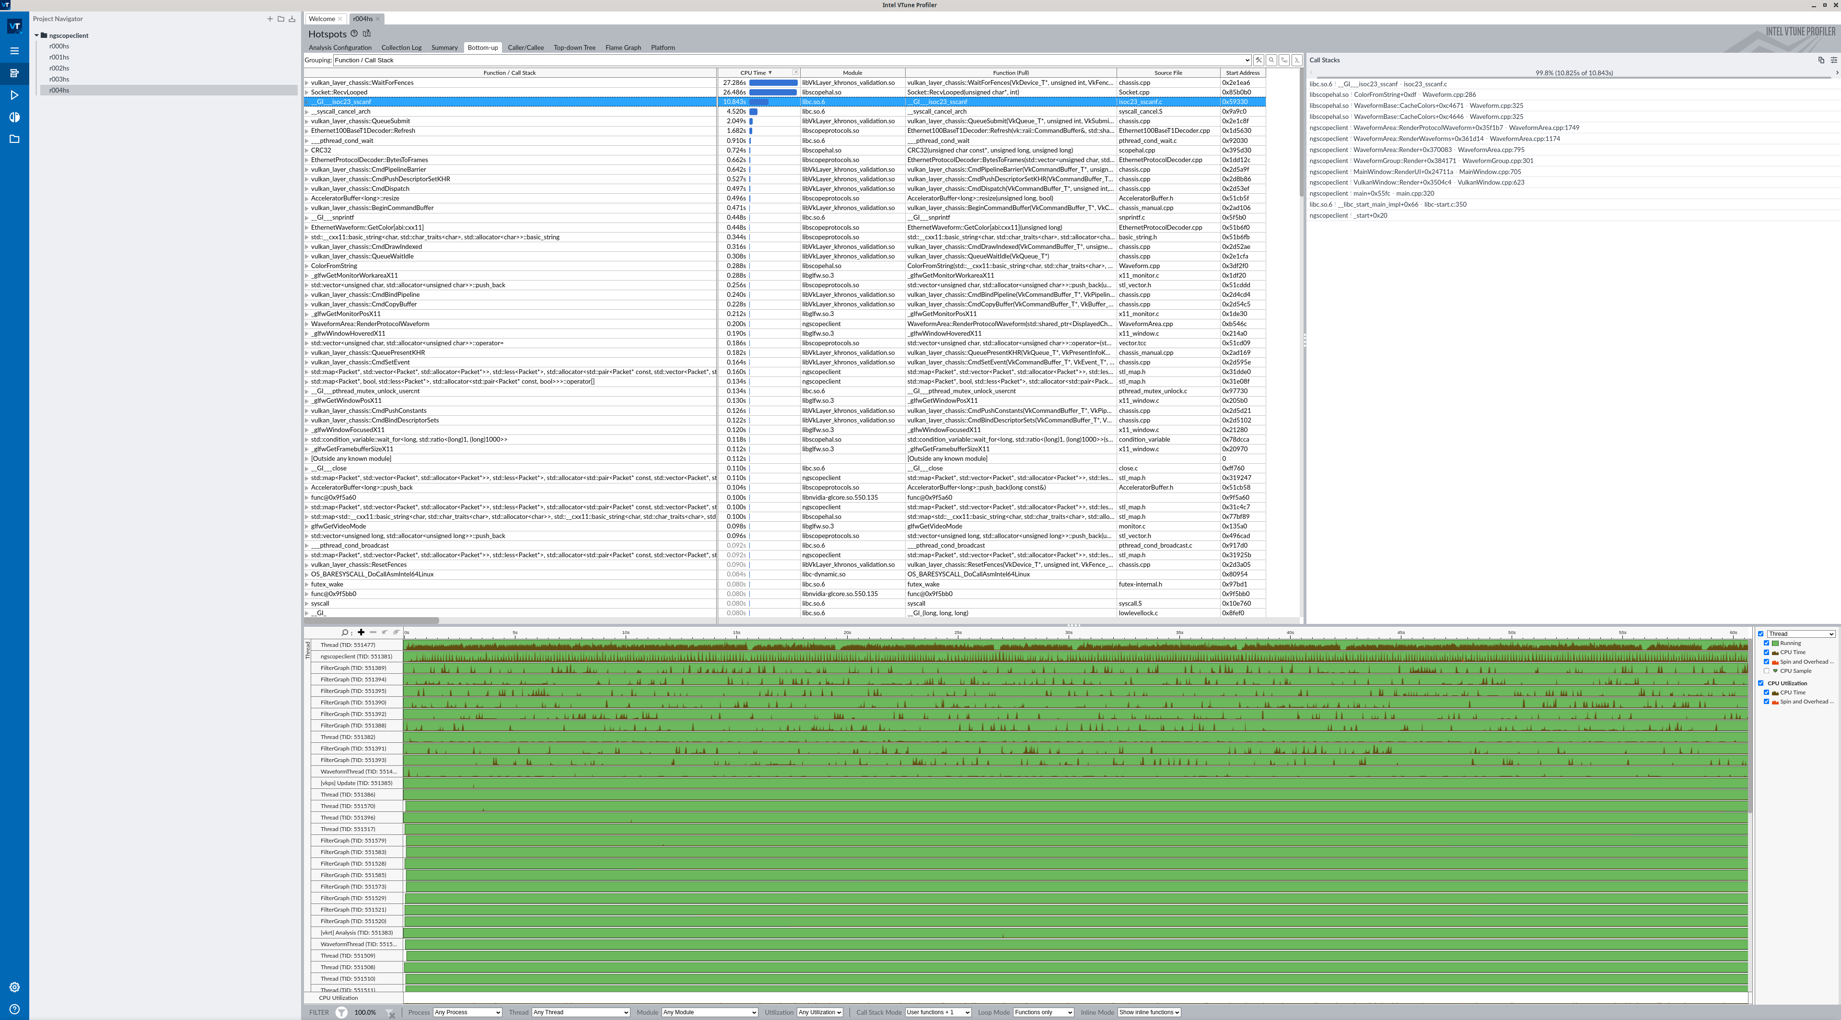Expand the Socket::RecvLooped row

(307, 92)
